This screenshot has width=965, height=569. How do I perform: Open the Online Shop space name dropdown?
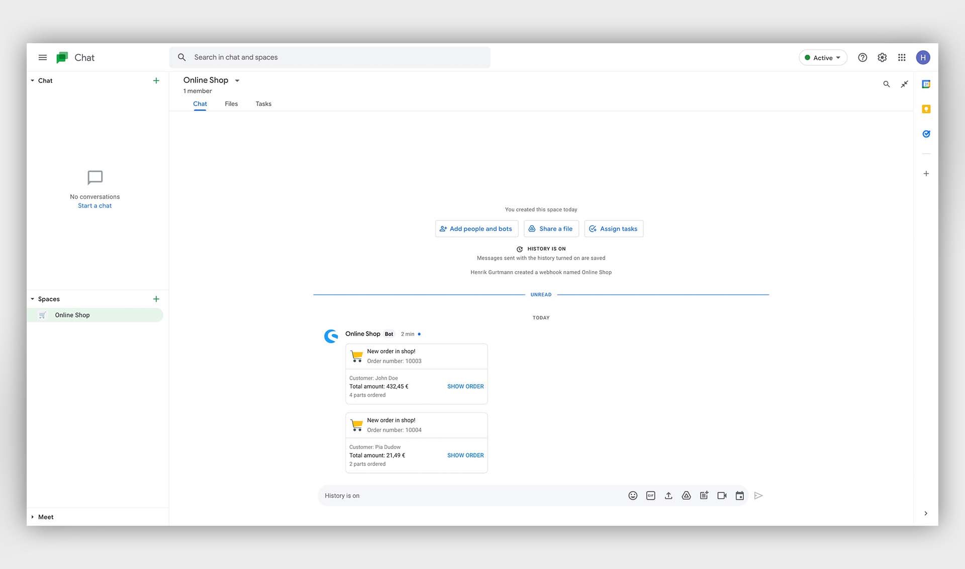coord(237,80)
